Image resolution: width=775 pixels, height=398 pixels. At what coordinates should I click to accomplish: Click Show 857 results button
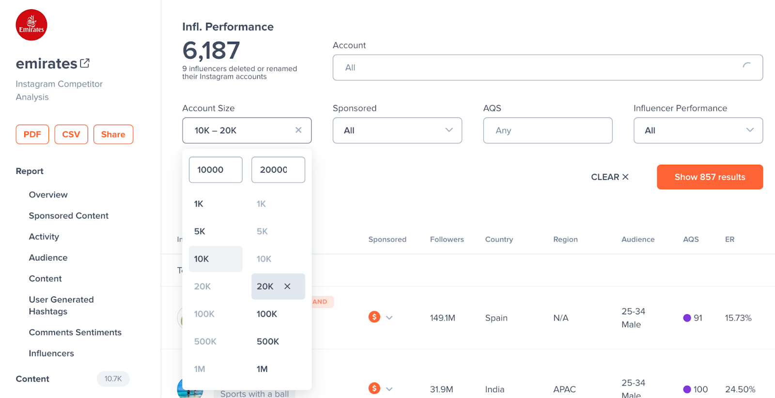[710, 177]
